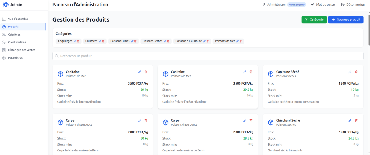Image resolution: width=370 pixels, height=155 pixels.
Task: Delete the Capitaine product with 39 kg stock
Action: (x=146, y=72)
